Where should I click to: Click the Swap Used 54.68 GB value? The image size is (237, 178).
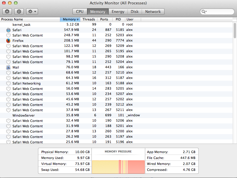tap(82, 170)
